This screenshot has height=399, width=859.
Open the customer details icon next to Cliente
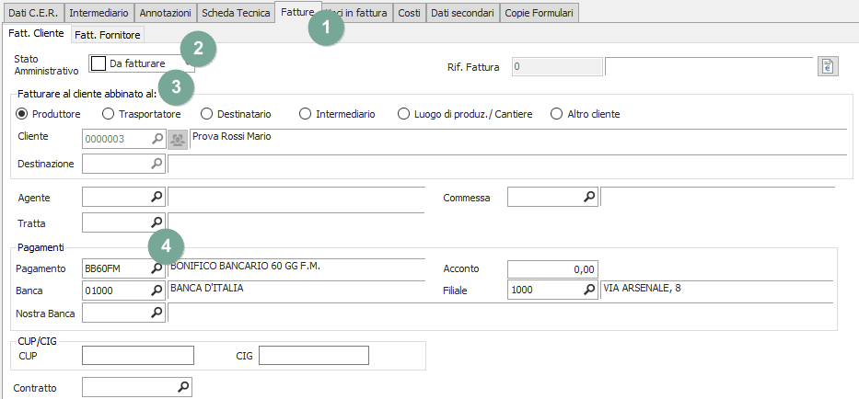pyautogui.click(x=178, y=139)
